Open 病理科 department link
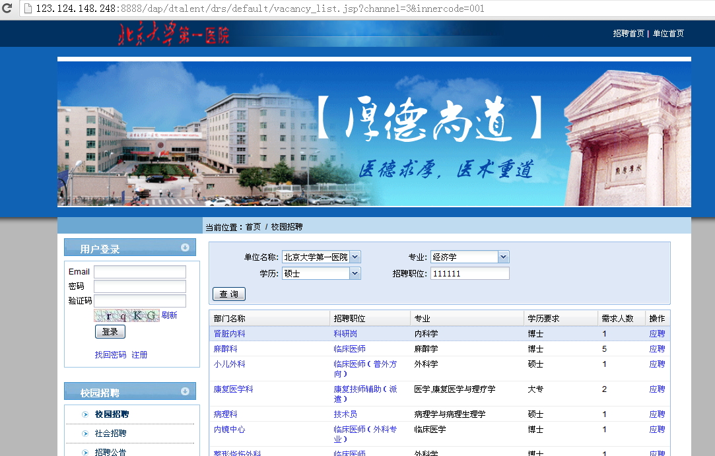 click(225, 414)
